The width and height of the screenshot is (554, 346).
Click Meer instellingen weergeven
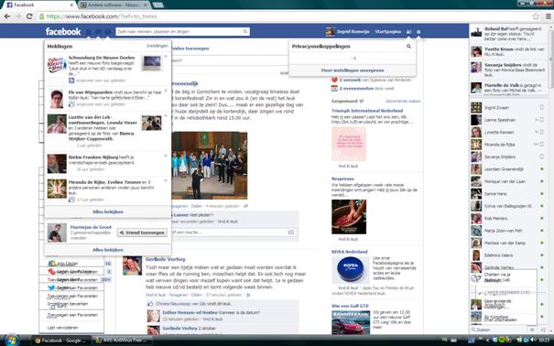[353, 70]
